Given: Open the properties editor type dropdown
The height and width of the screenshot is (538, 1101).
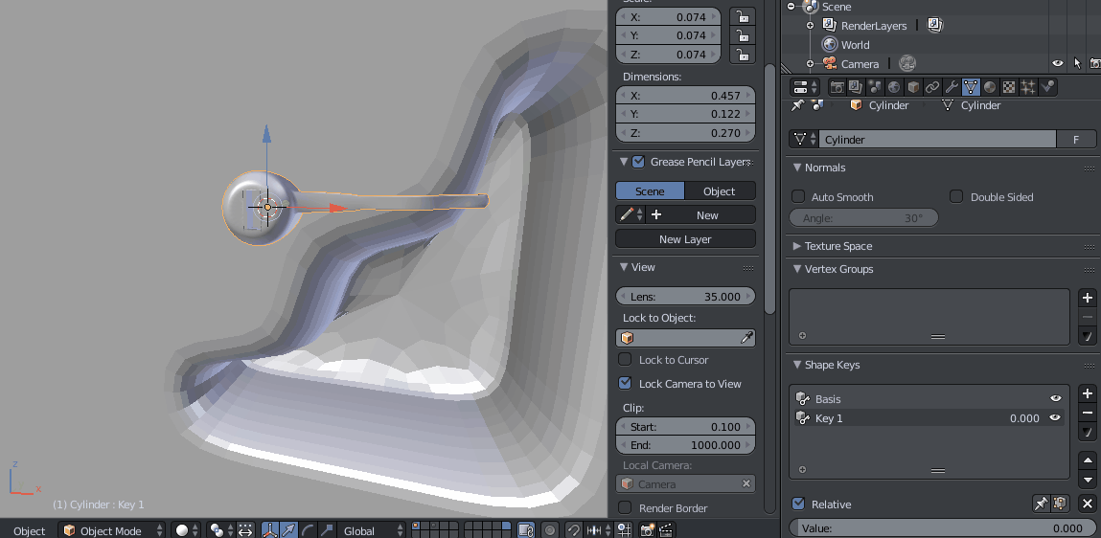Looking at the screenshot, I should click(x=805, y=87).
